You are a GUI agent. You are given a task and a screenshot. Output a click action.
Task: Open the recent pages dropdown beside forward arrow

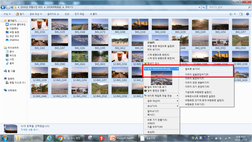[x=12, y=7]
